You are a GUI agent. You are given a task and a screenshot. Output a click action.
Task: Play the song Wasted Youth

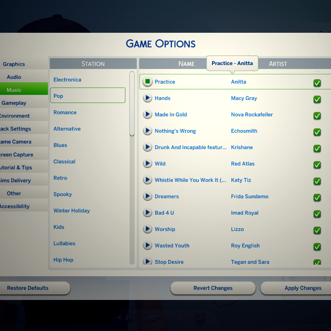[x=147, y=245]
